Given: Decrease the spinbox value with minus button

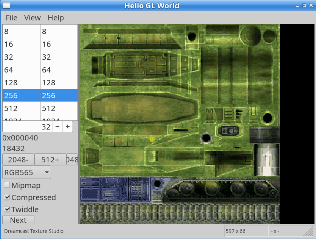Looking at the screenshot, I should point(57,126).
